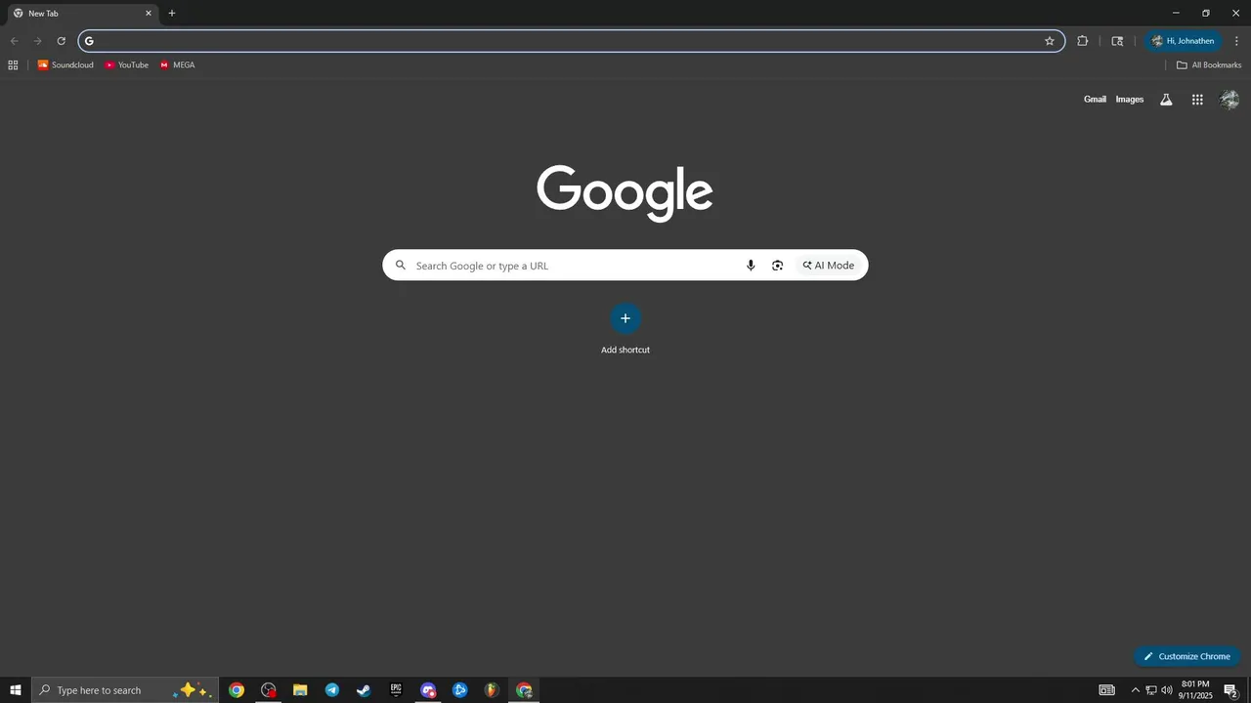Open Search Labs flask icon
This screenshot has height=703, width=1251.
(1166, 100)
